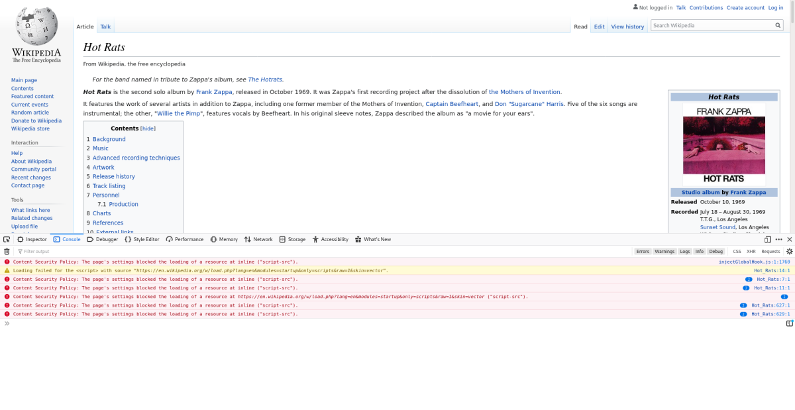This screenshot has width=795, height=410.
Task: Open the Hot Rats album cover thumbnail
Action: pyautogui.click(x=723, y=144)
